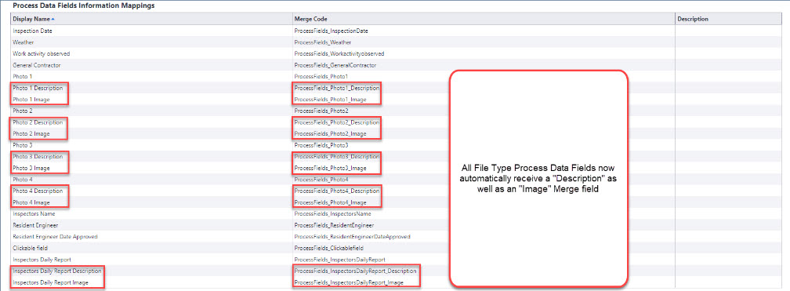Click merge code ProcessFields_InspectorsDailyReport_Description
This screenshot has width=790, height=291.
[355, 271]
